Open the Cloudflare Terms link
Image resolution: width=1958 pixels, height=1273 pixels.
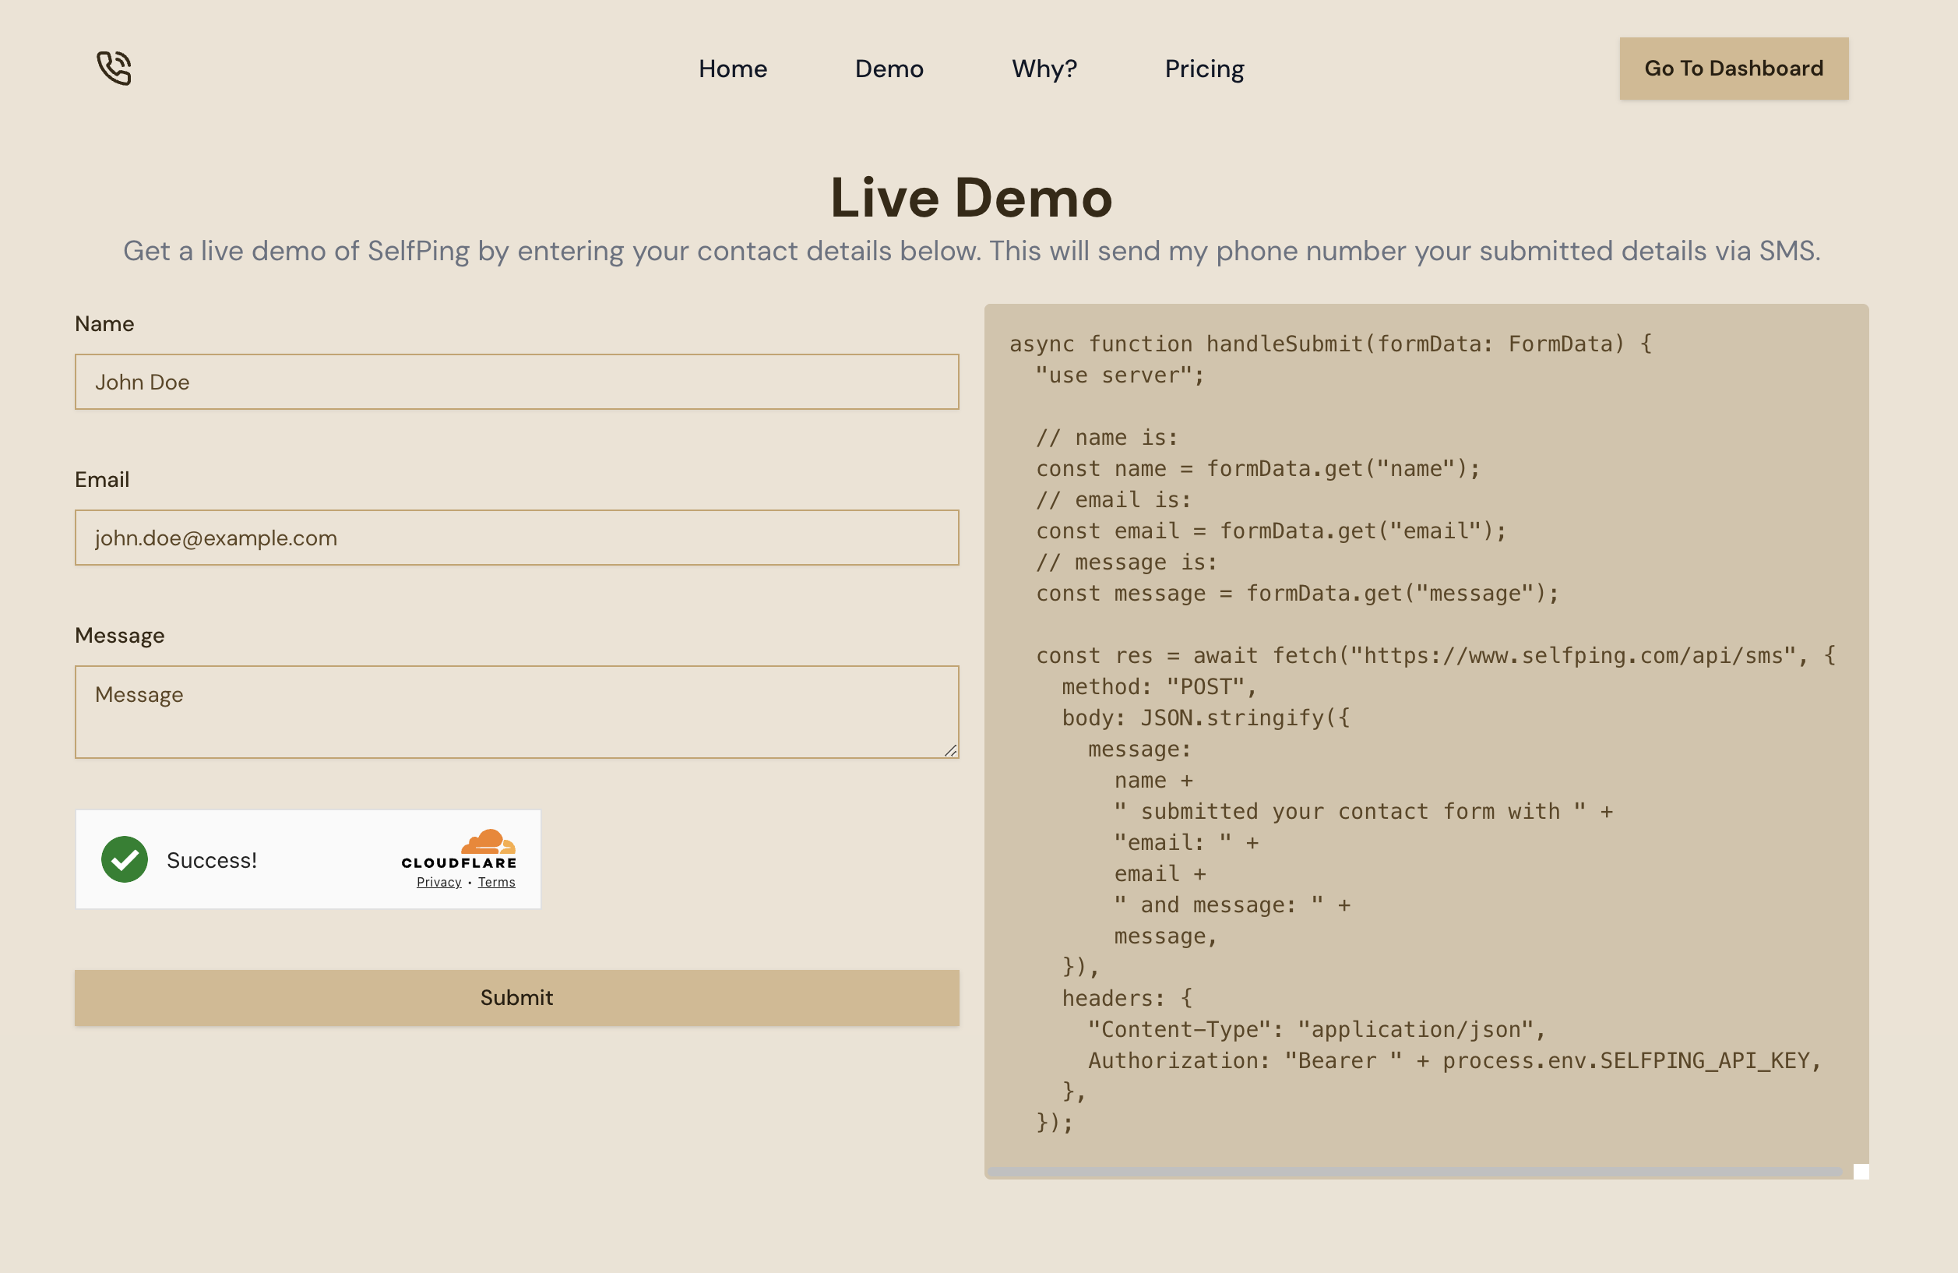pos(496,882)
